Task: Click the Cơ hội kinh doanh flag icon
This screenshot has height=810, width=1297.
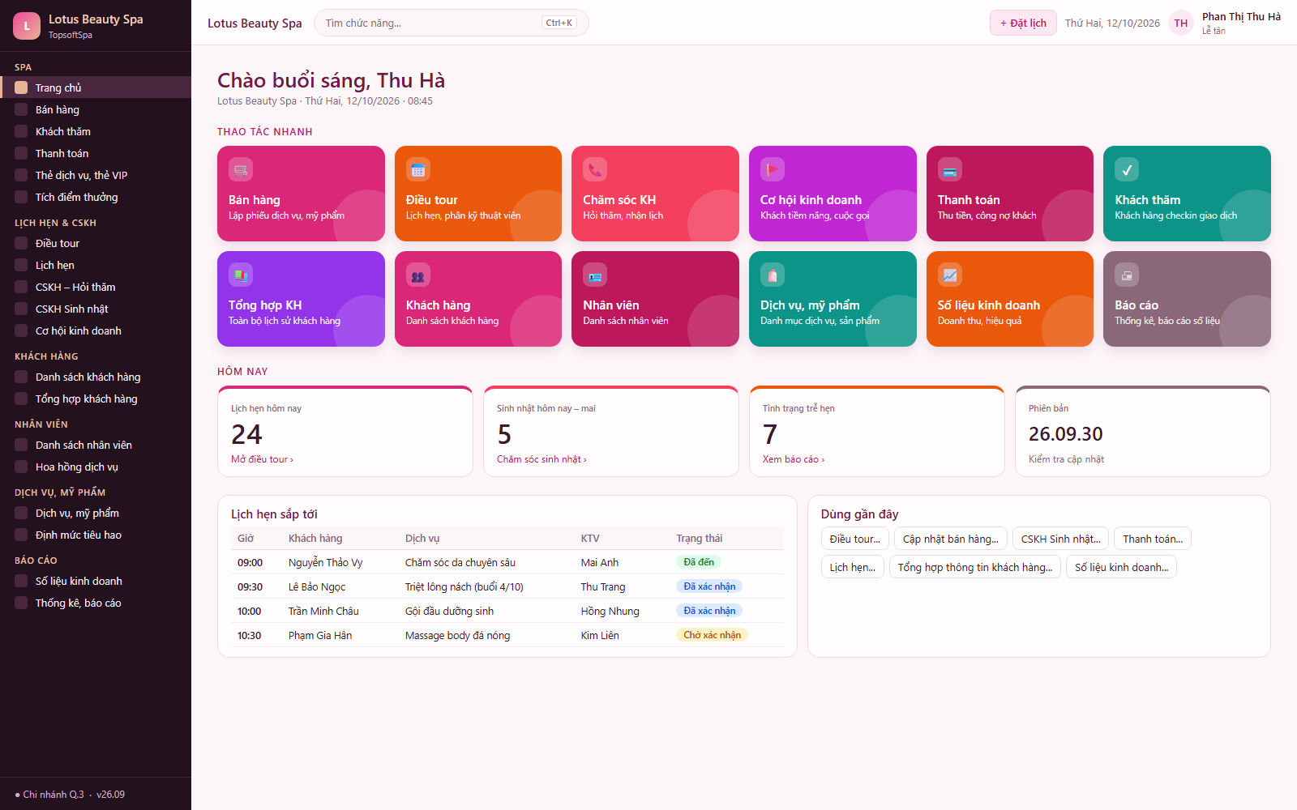Action: (773, 169)
